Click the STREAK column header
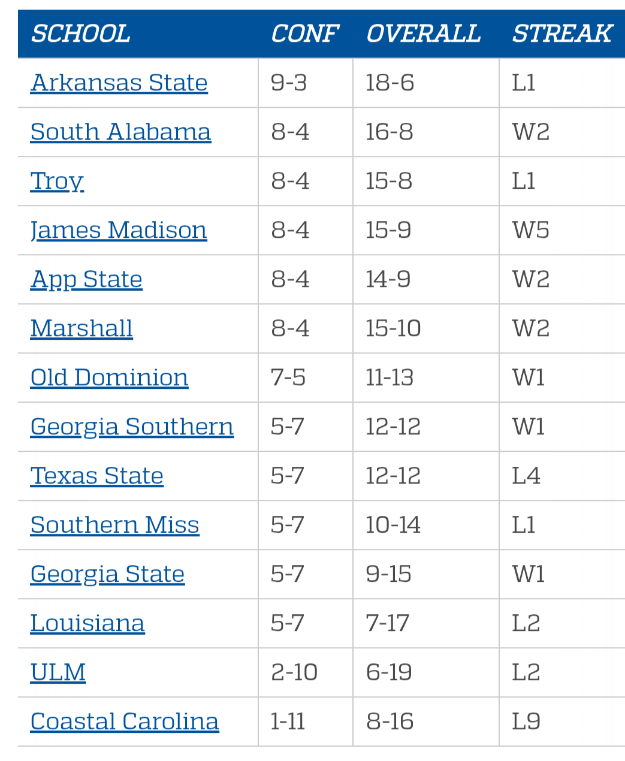This screenshot has width=625, height=761. 561,34
